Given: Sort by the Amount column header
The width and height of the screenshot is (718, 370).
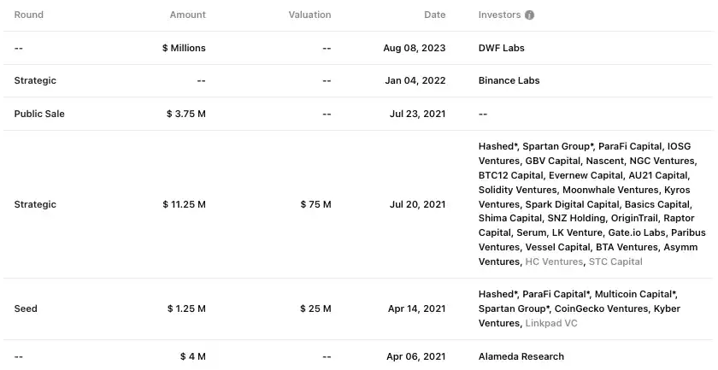Looking at the screenshot, I should point(187,15).
